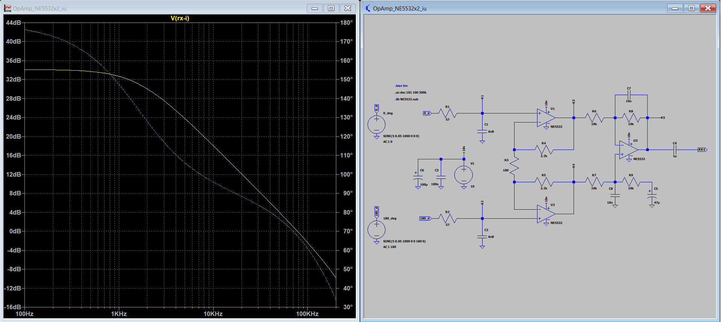Click the V(rx-i) trace label

click(180, 18)
